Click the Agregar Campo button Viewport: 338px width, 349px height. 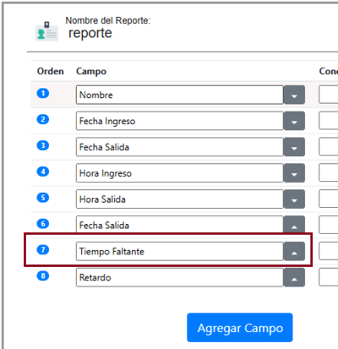click(240, 328)
